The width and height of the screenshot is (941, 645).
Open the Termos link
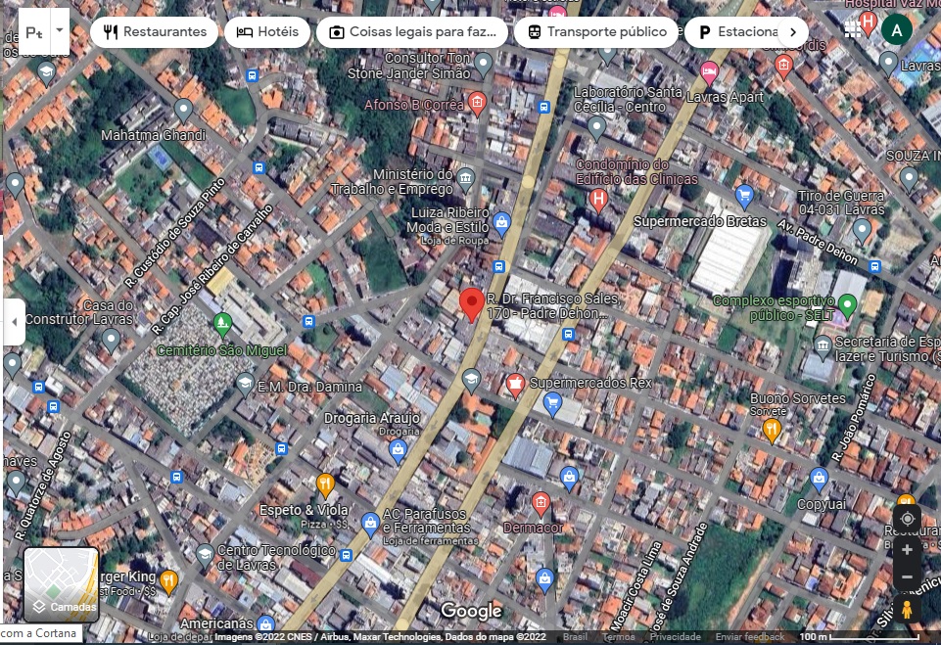coord(618,636)
